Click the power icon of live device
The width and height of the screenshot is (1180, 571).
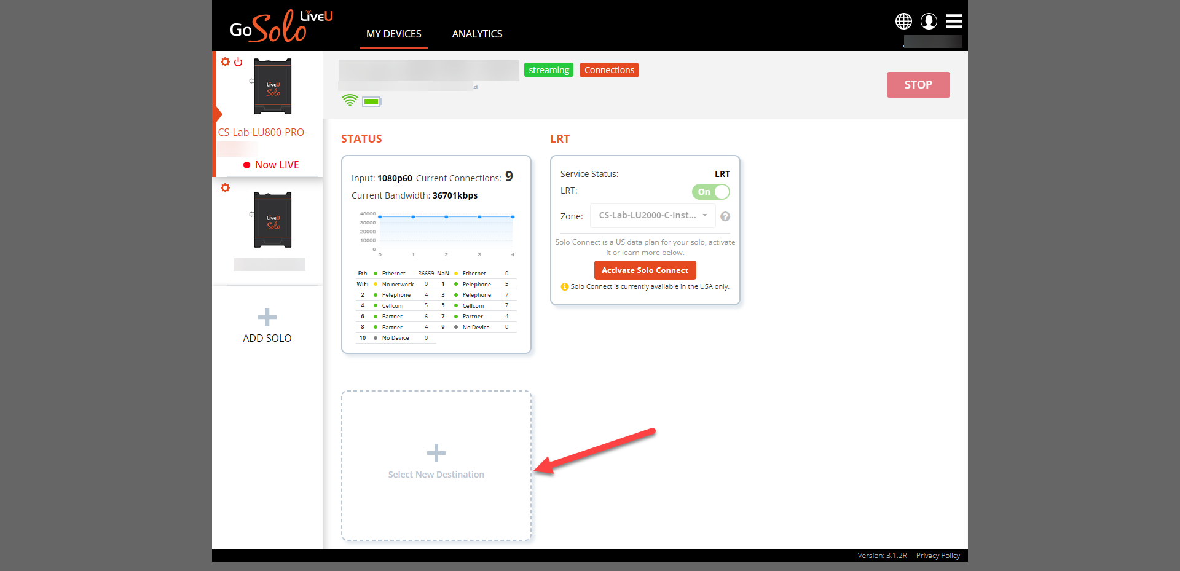[x=238, y=62]
